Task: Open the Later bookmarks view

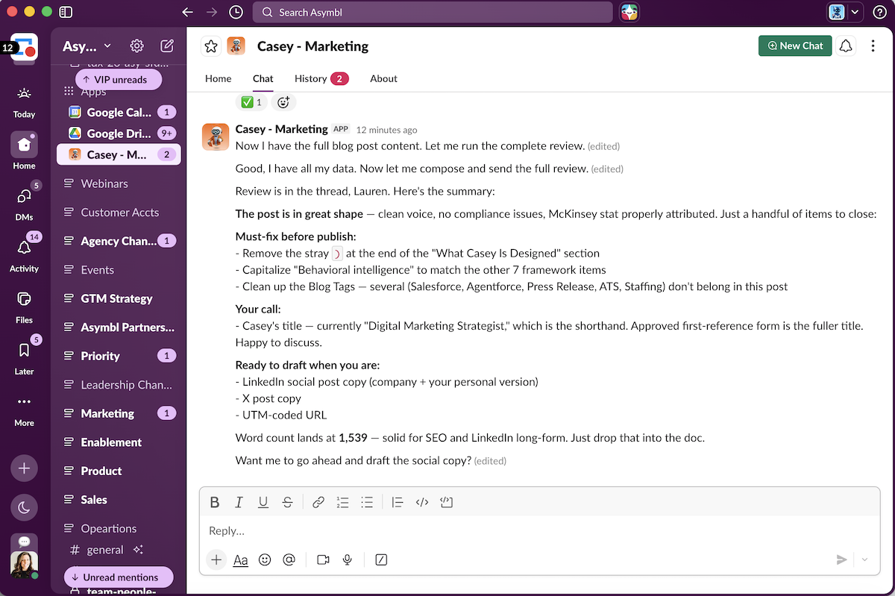Action: (x=24, y=358)
